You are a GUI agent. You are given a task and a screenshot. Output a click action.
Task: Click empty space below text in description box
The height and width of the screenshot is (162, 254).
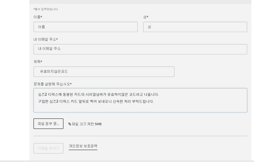[x=140, y=107]
